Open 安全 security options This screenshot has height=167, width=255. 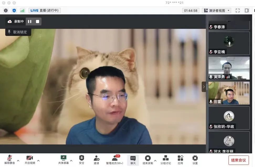[82, 159]
